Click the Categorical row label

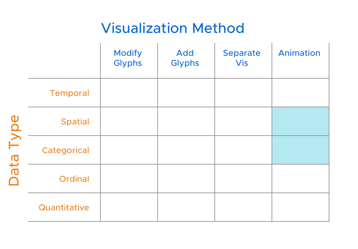(65, 151)
